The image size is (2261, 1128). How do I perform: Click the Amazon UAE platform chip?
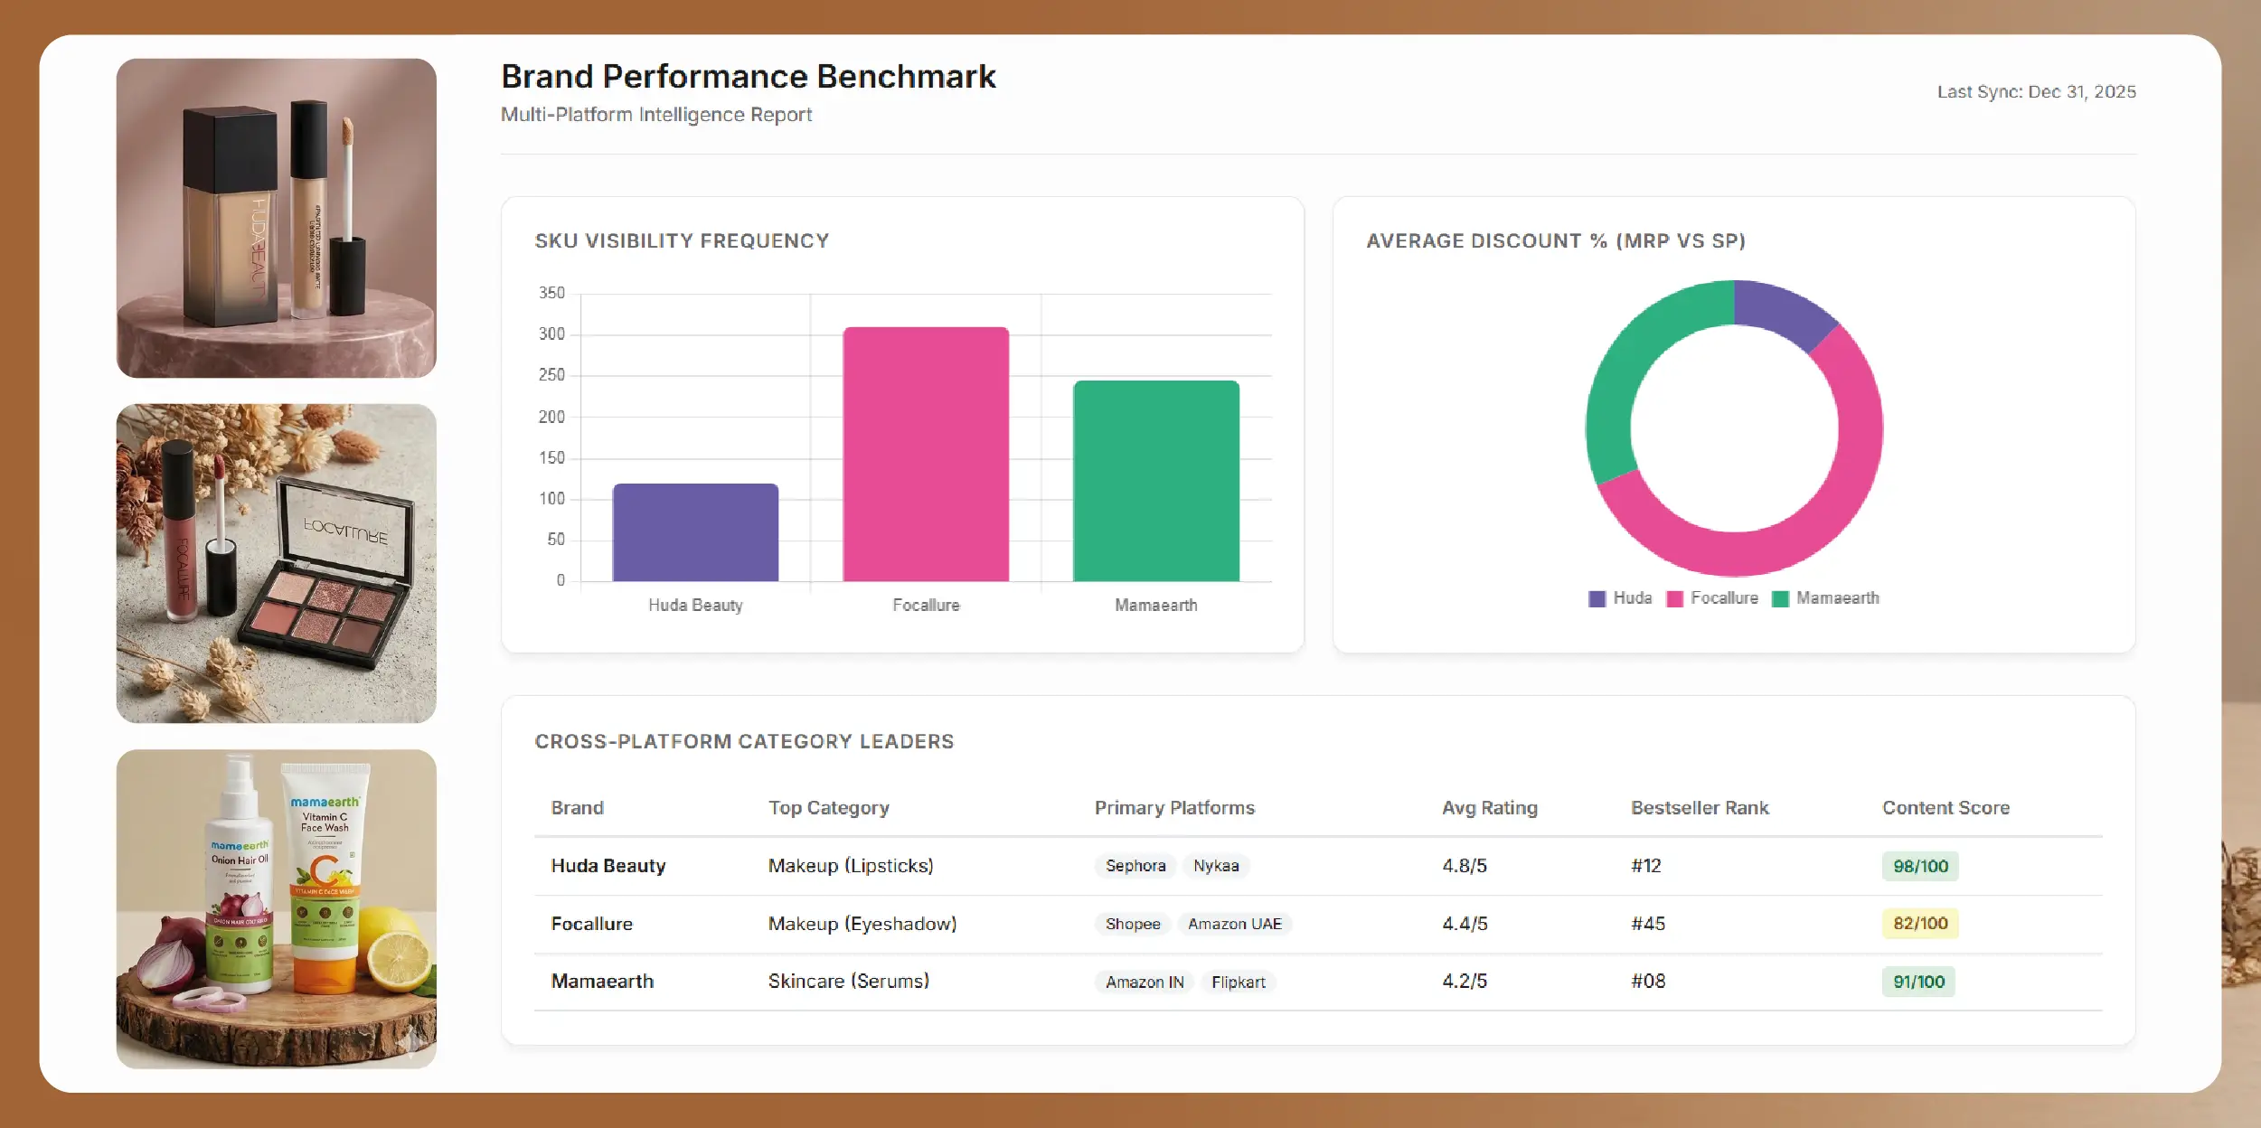coord(1234,924)
